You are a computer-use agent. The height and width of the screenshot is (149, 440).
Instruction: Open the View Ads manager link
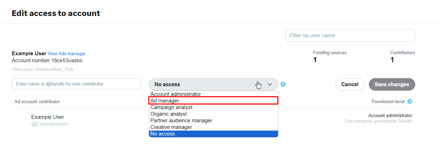coord(67,54)
